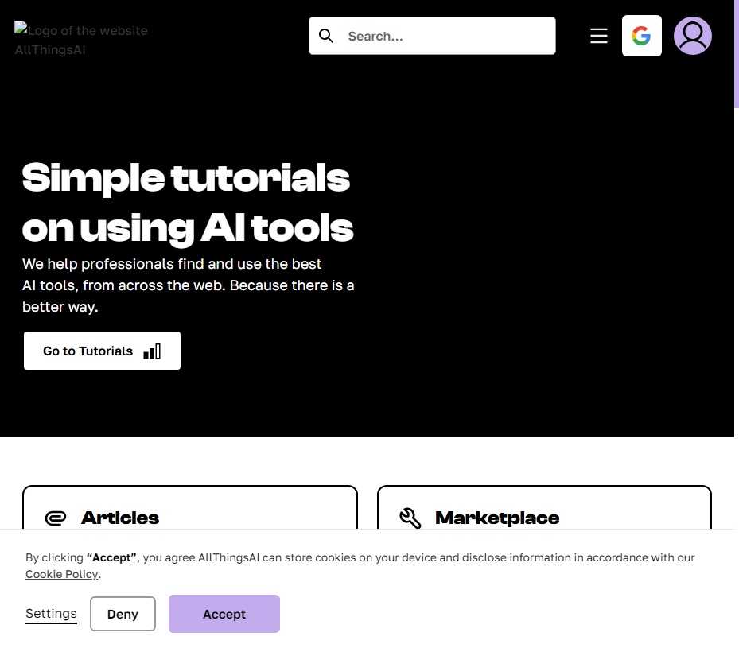
Task: Accept cookies with the purple Accept button
Action: point(224,614)
